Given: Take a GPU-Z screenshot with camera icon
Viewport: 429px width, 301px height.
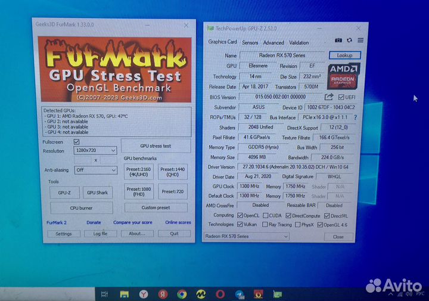Looking at the screenshot, I should (x=338, y=40).
